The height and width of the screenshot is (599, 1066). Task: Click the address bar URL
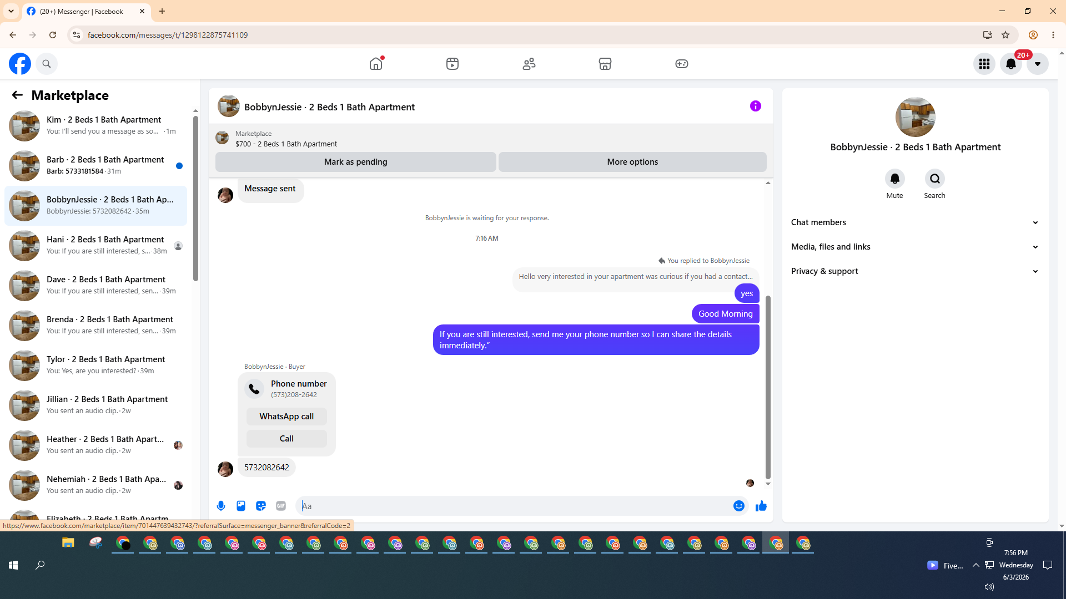point(168,35)
